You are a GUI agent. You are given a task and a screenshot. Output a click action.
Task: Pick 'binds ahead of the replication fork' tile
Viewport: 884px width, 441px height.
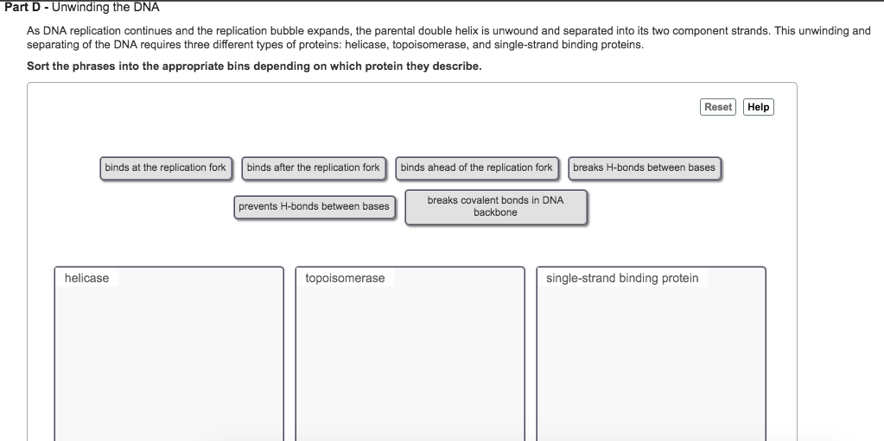pyautogui.click(x=476, y=167)
